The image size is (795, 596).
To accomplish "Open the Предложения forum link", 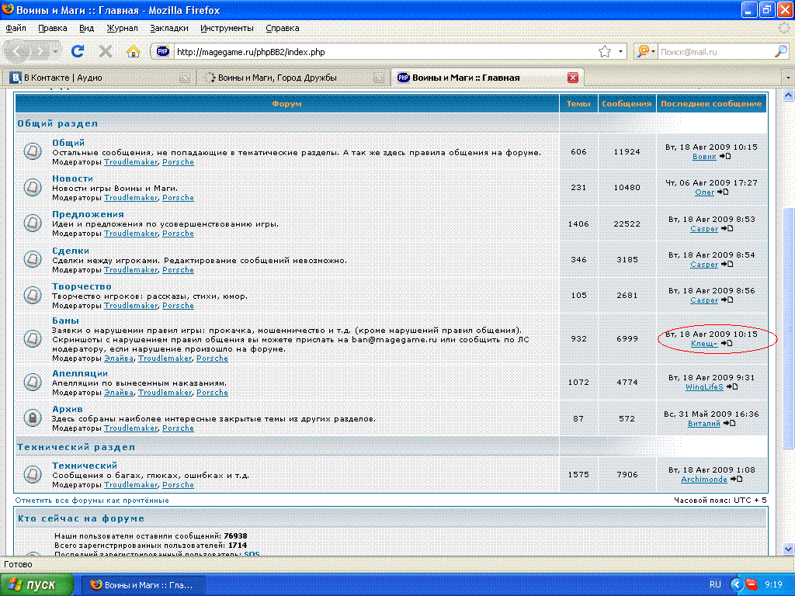I will pos(89,214).
